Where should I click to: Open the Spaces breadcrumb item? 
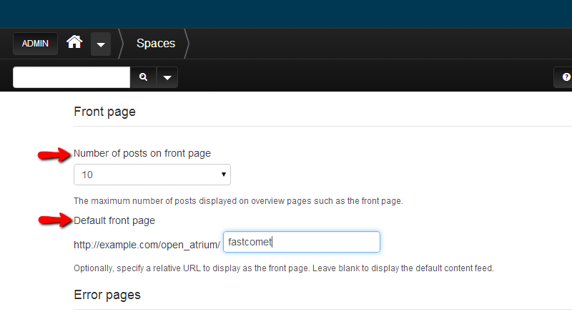(x=155, y=44)
